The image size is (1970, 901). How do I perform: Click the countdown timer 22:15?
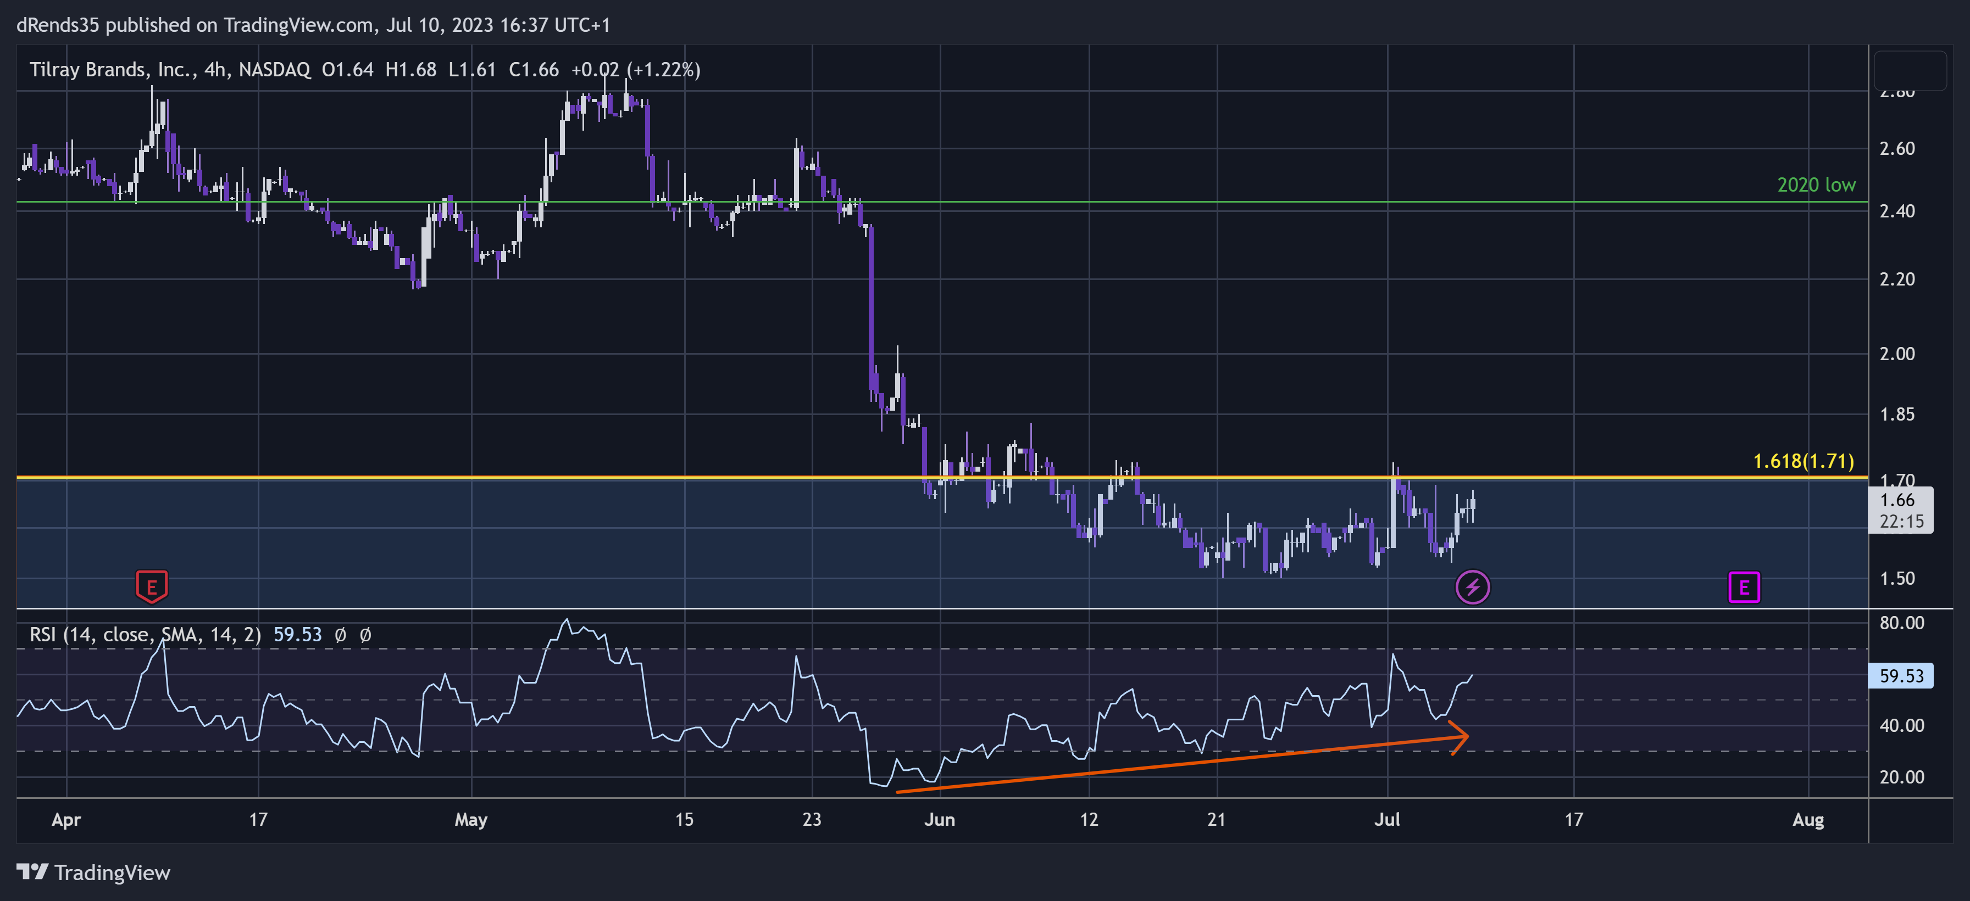pyautogui.click(x=1901, y=521)
